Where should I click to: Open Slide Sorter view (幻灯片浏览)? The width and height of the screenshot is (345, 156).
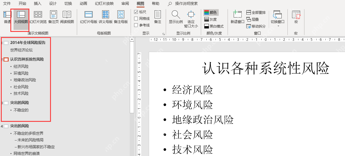pyautogui.click(x=38, y=17)
